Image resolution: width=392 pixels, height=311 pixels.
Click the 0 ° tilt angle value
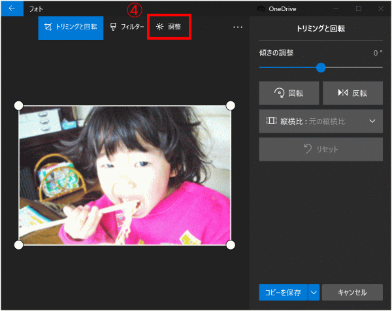click(x=378, y=53)
